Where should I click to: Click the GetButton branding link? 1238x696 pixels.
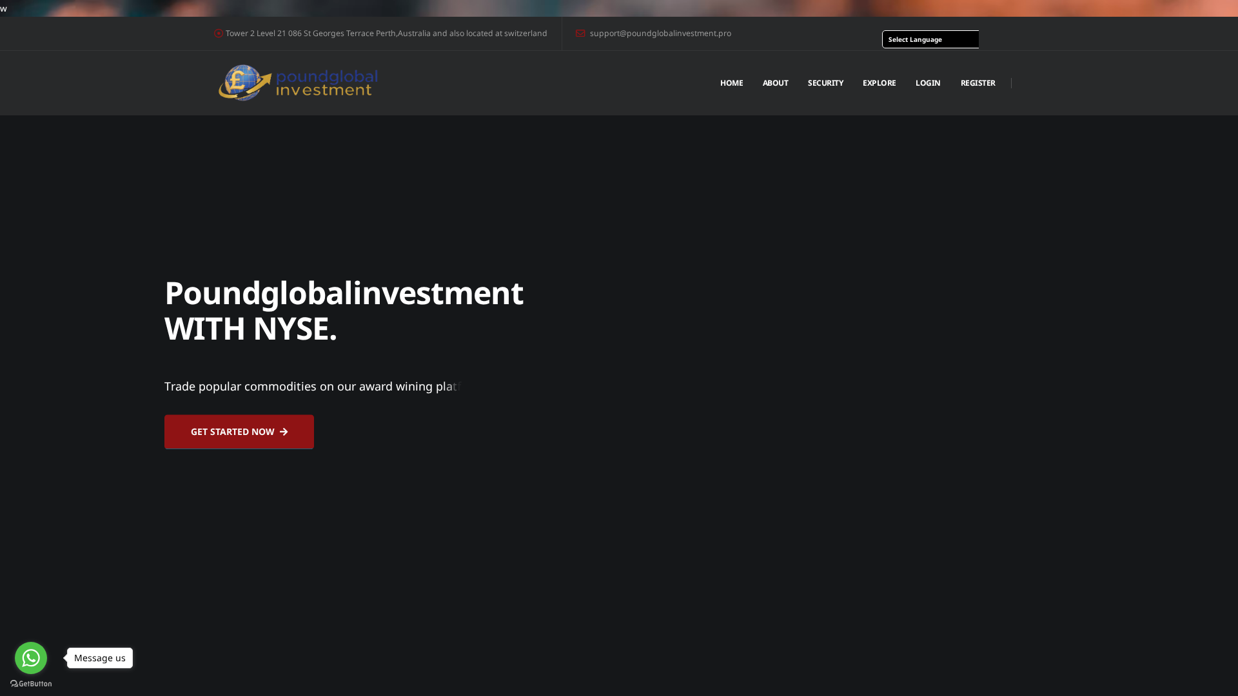tap(31, 684)
